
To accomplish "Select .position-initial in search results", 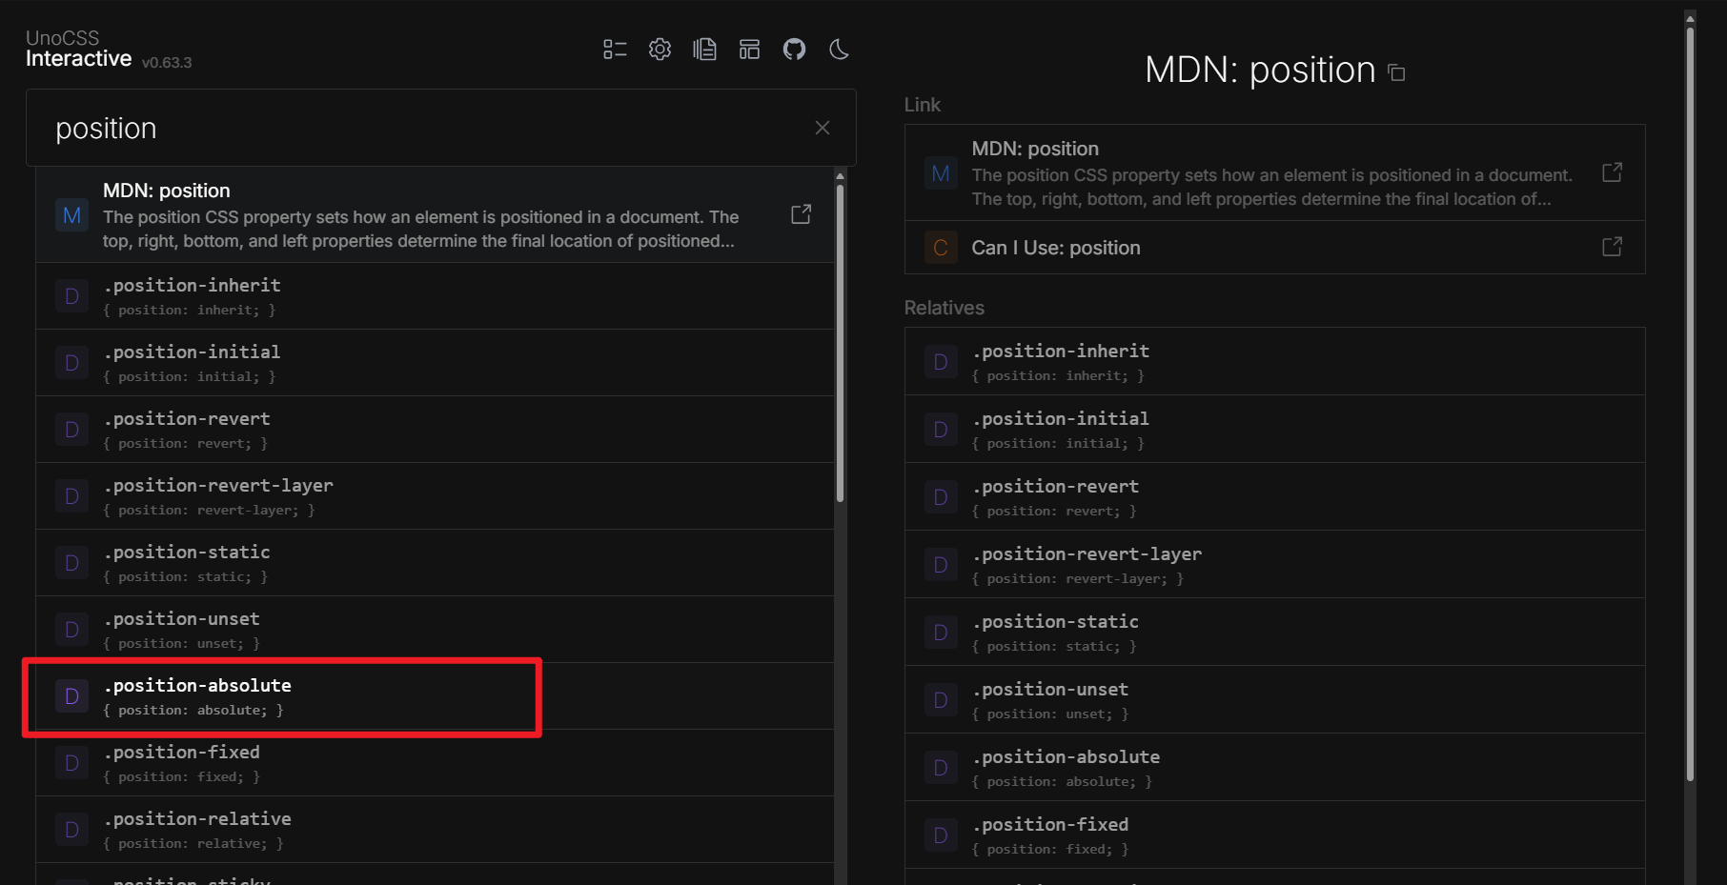I will point(435,363).
